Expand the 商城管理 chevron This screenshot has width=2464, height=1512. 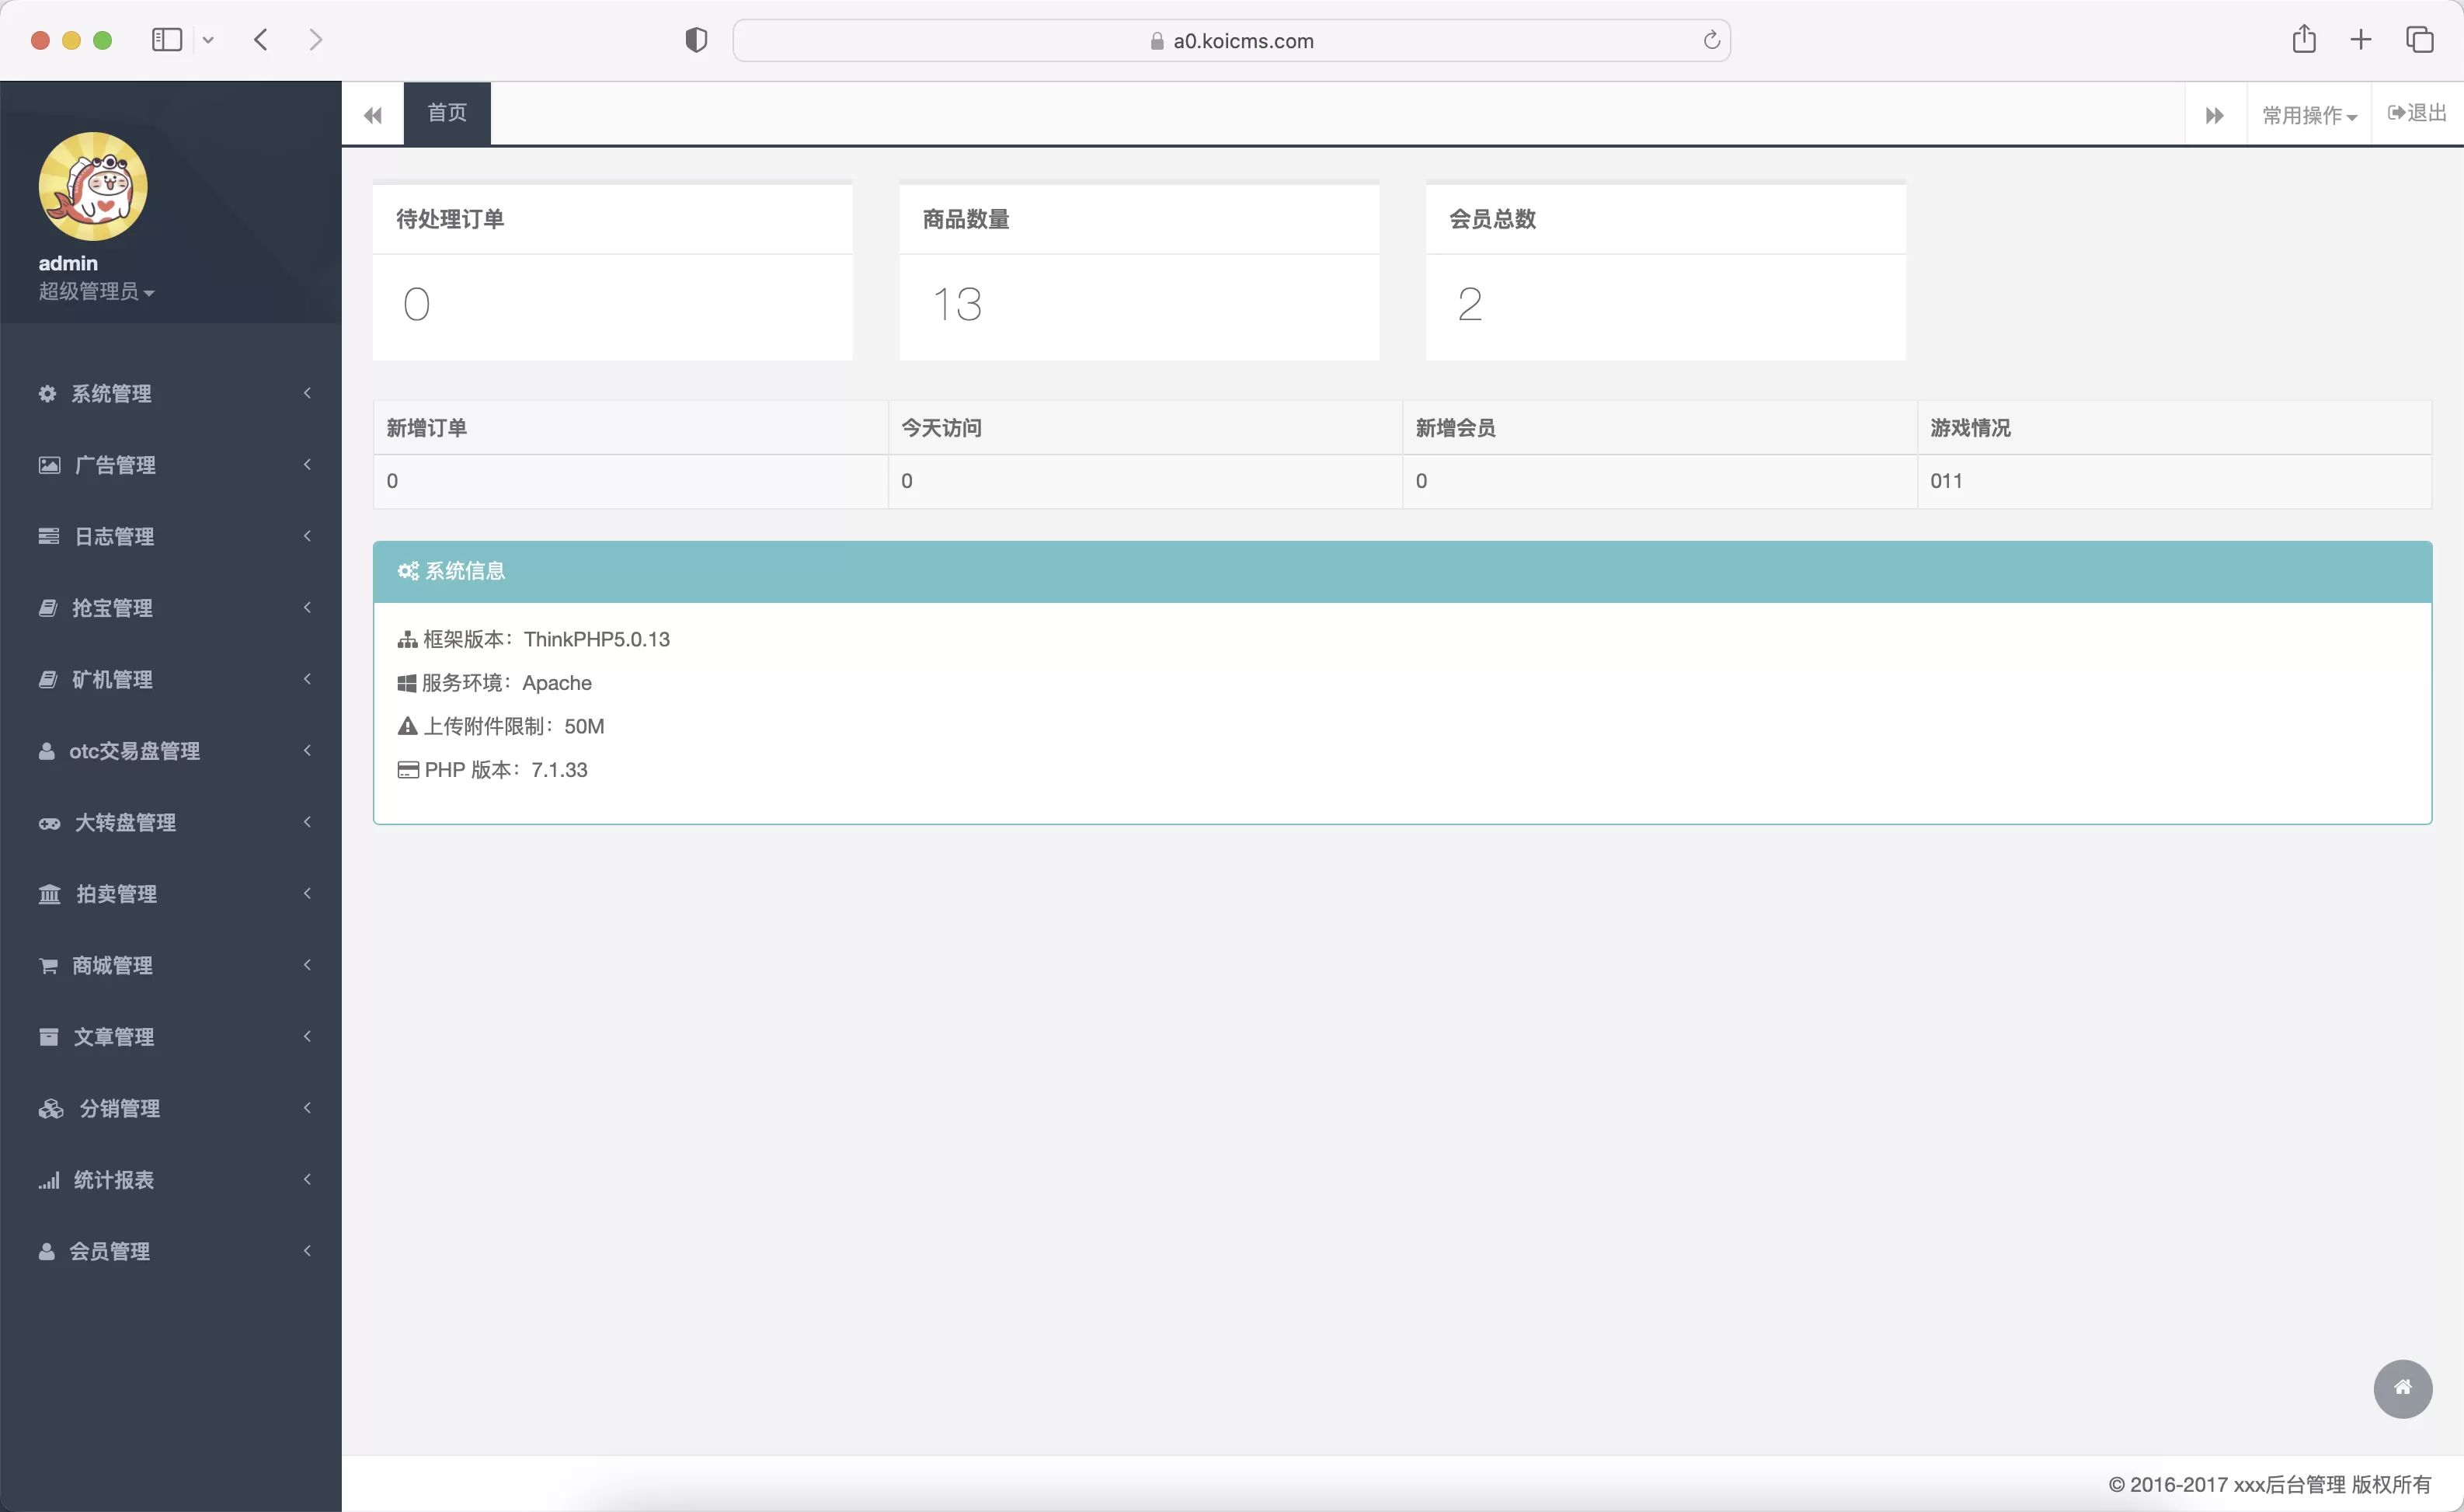pos(307,965)
